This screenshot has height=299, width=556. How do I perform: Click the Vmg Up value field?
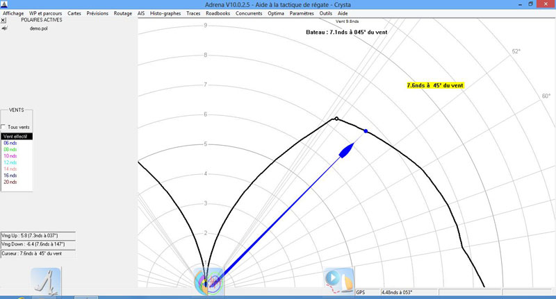click(38, 236)
